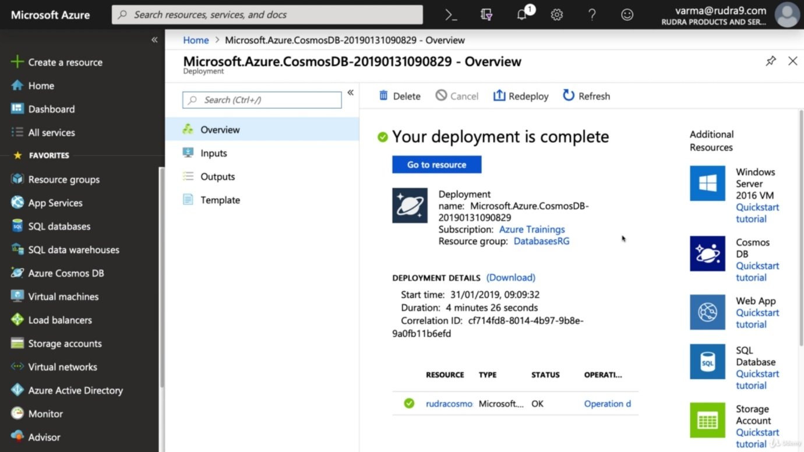Viewport: 804px width, 452px height.
Task: Click the Home breadcrumb link
Action: 196,40
